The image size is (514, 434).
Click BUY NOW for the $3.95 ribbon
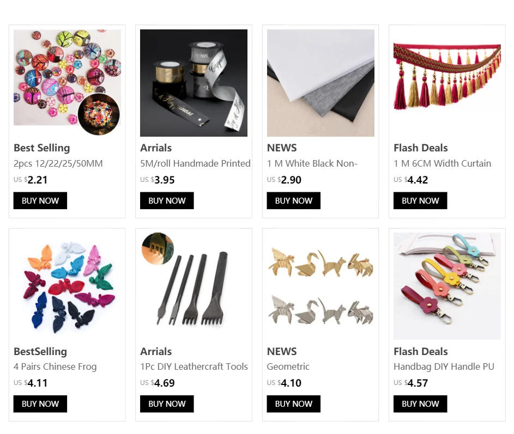[x=167, y=200]
